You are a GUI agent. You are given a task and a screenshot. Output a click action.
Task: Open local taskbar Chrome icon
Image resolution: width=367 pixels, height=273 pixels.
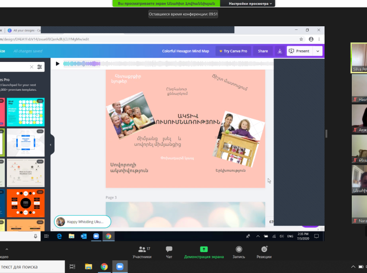coord(104,267)
